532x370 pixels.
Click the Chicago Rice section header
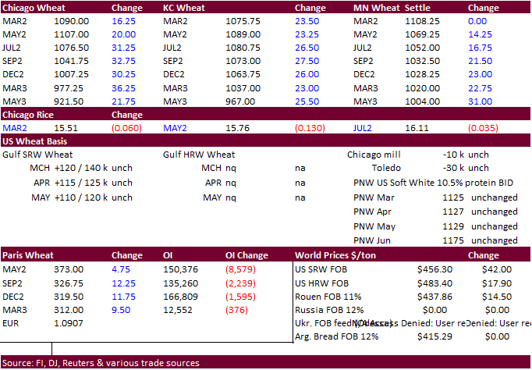27,114
